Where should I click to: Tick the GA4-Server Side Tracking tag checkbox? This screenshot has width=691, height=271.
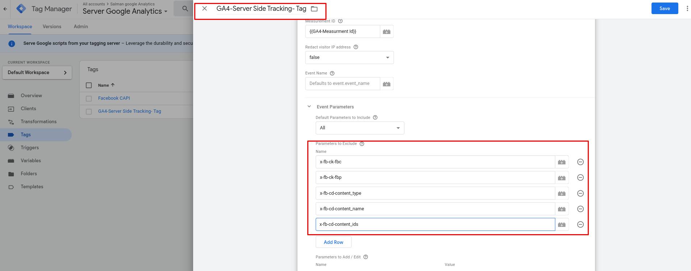click(x=89, y=112)
